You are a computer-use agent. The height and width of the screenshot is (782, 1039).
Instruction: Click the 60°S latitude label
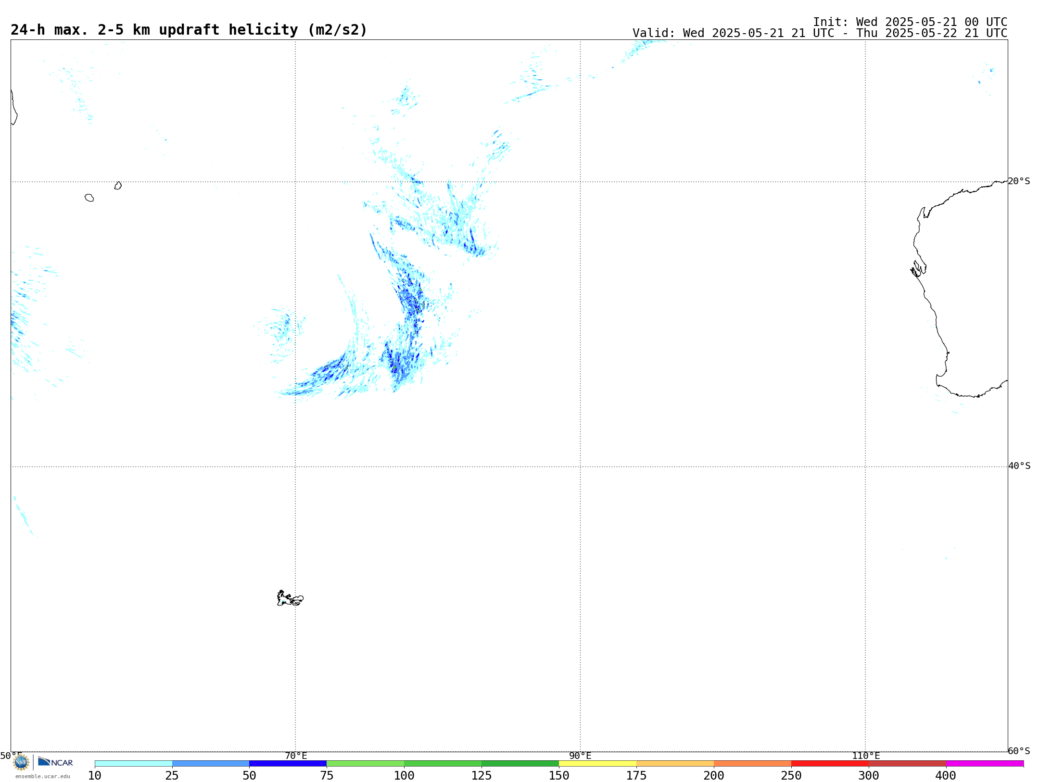tap(1019, 751)
